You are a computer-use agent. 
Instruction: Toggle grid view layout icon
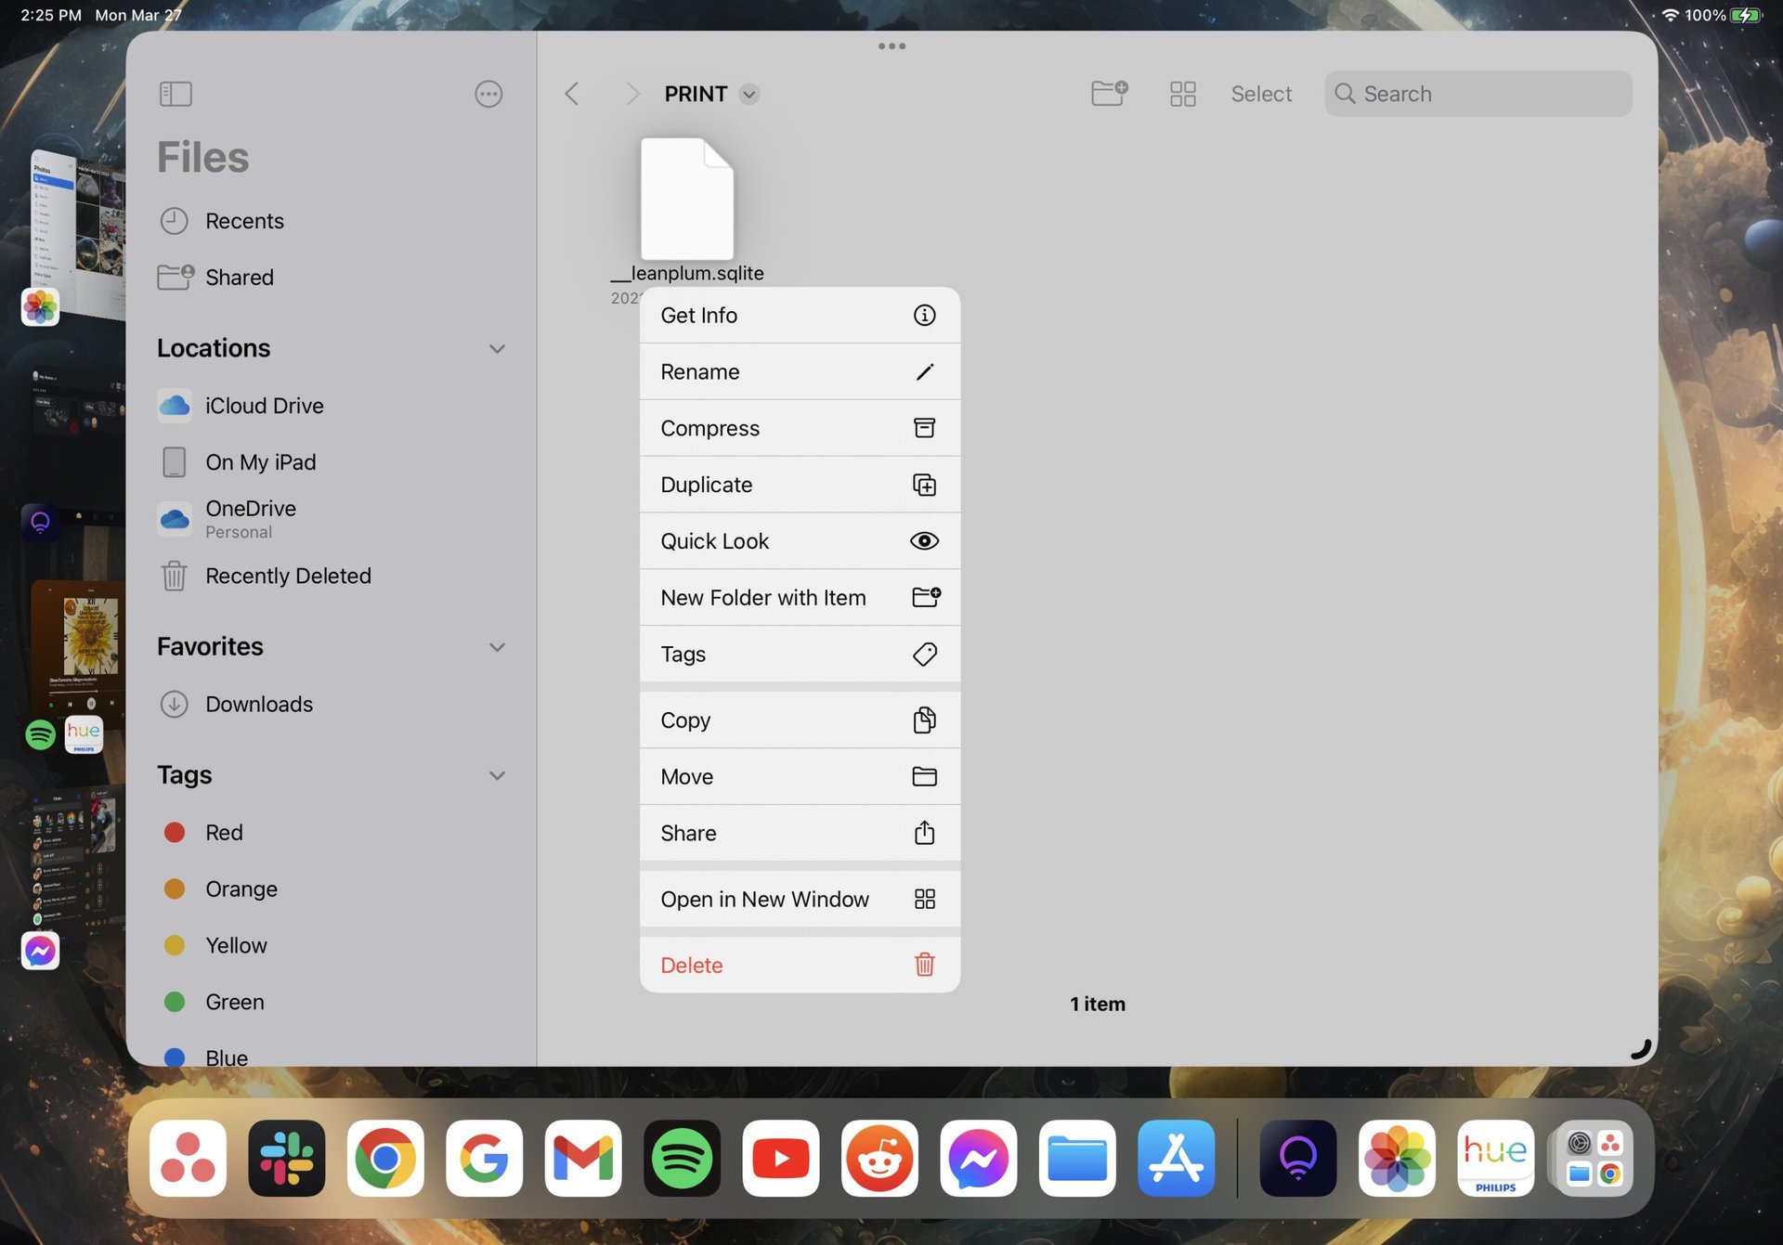click(x=1181, y=92)
